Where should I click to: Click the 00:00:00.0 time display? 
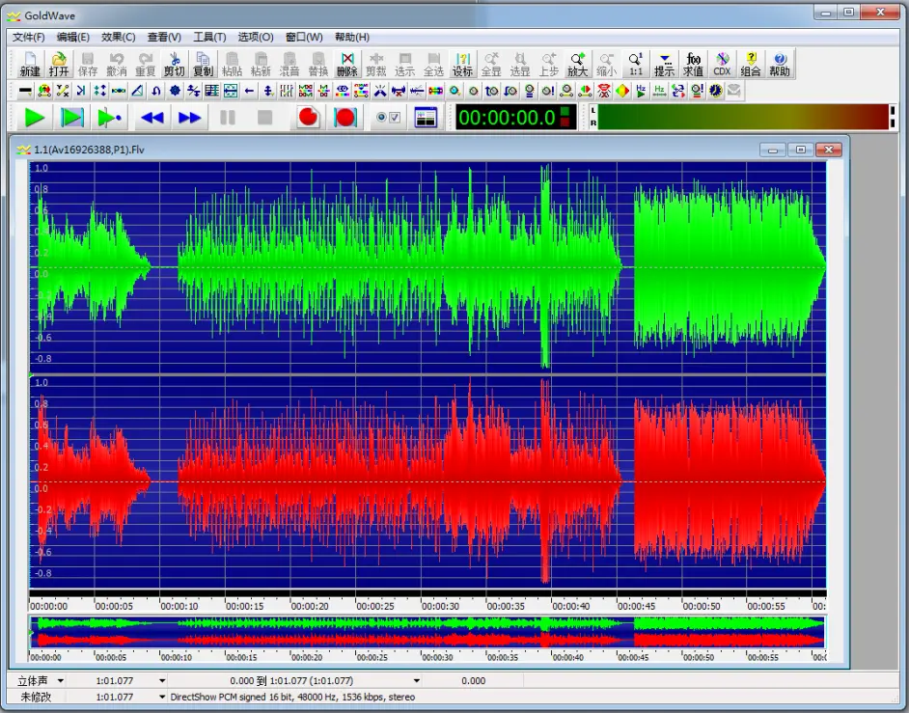[x=514, y=117]
